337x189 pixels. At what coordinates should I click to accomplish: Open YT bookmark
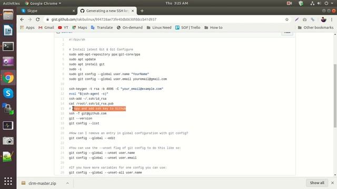[63, 27]
